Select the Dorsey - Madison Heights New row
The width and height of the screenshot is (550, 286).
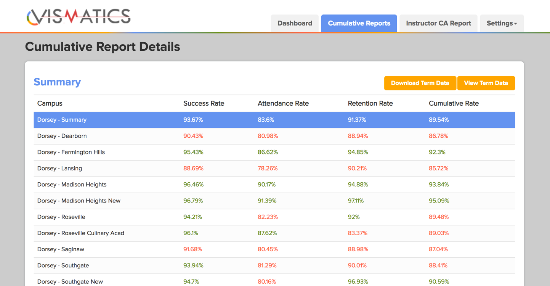(x=274, y=201)
